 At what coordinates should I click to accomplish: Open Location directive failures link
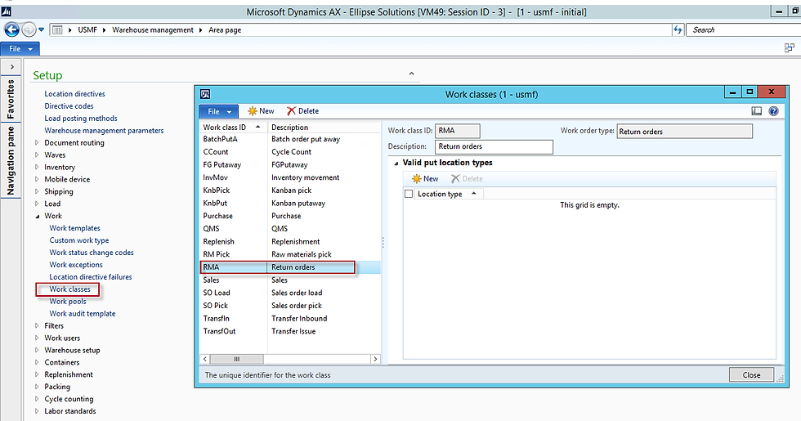point(91,277)
